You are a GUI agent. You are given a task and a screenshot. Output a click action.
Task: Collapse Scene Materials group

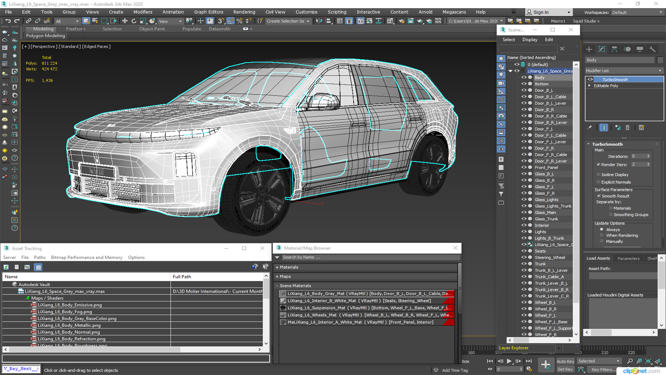pyautogui.click(x=277, y=286)
